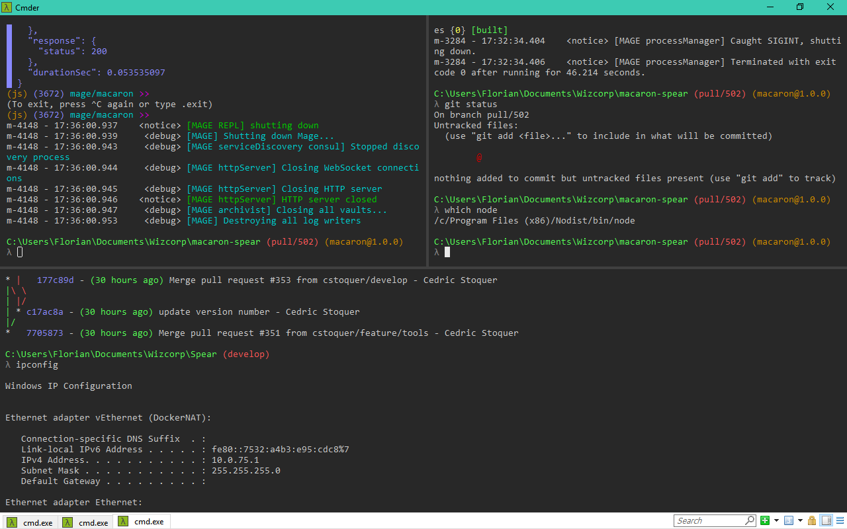The image size is (847, 529).
Task: Click lambda icon on third cmd.exe tab
Action: [124, 522]
